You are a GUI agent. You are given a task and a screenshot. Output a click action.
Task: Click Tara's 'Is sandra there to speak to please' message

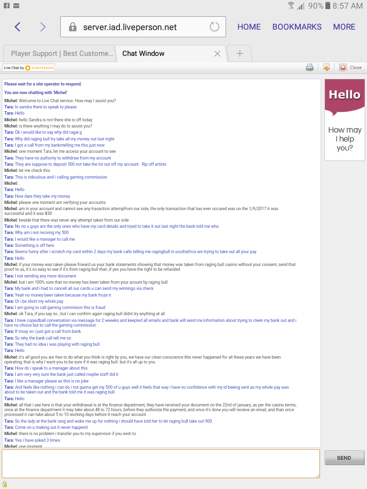pos(40,107)
